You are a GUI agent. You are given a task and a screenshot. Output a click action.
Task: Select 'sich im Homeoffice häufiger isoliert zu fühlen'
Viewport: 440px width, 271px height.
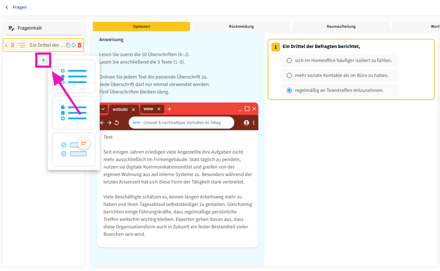tap(289, 60)
